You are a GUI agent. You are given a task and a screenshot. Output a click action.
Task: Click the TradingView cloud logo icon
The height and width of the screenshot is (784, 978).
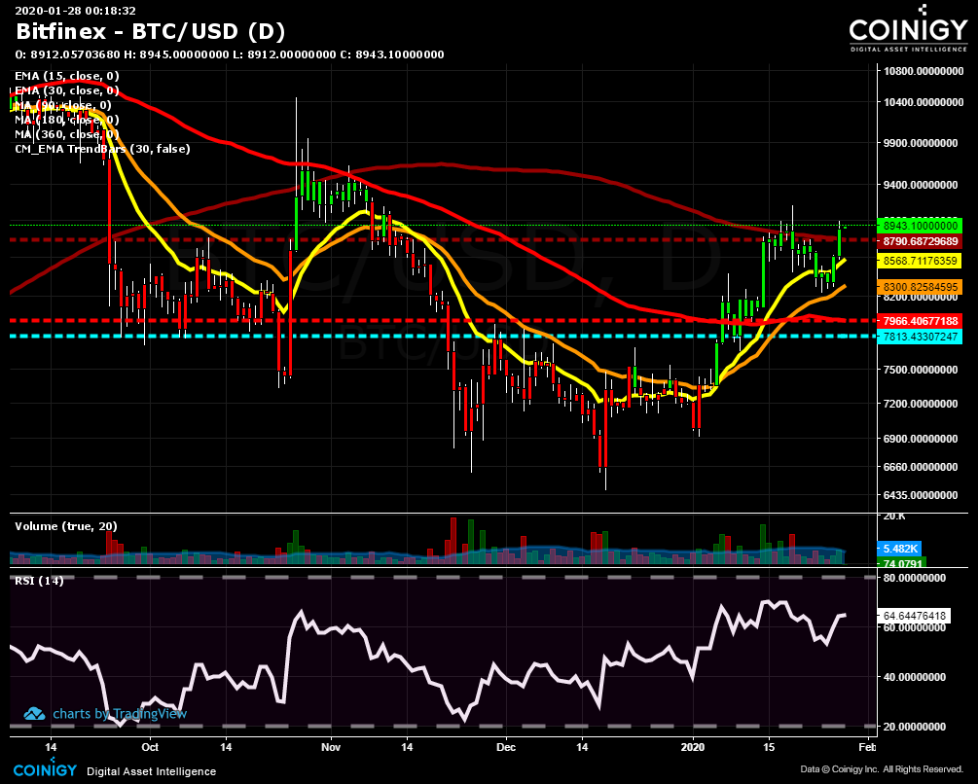(x=34, y=714)
